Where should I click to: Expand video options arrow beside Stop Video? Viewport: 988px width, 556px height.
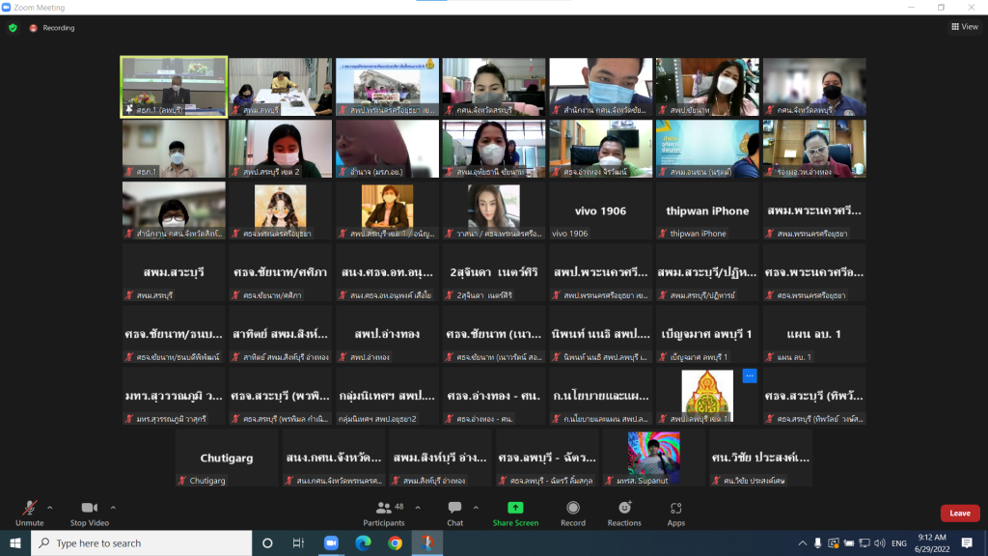(114, 508)
